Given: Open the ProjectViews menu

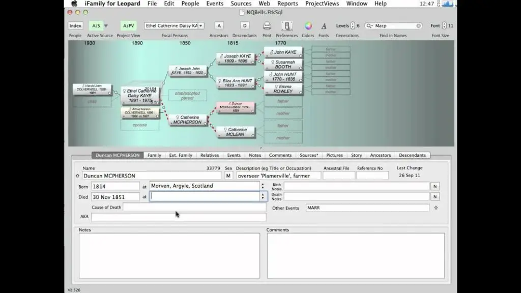Looking at the screenshot, I should click(x=322, y=4).
